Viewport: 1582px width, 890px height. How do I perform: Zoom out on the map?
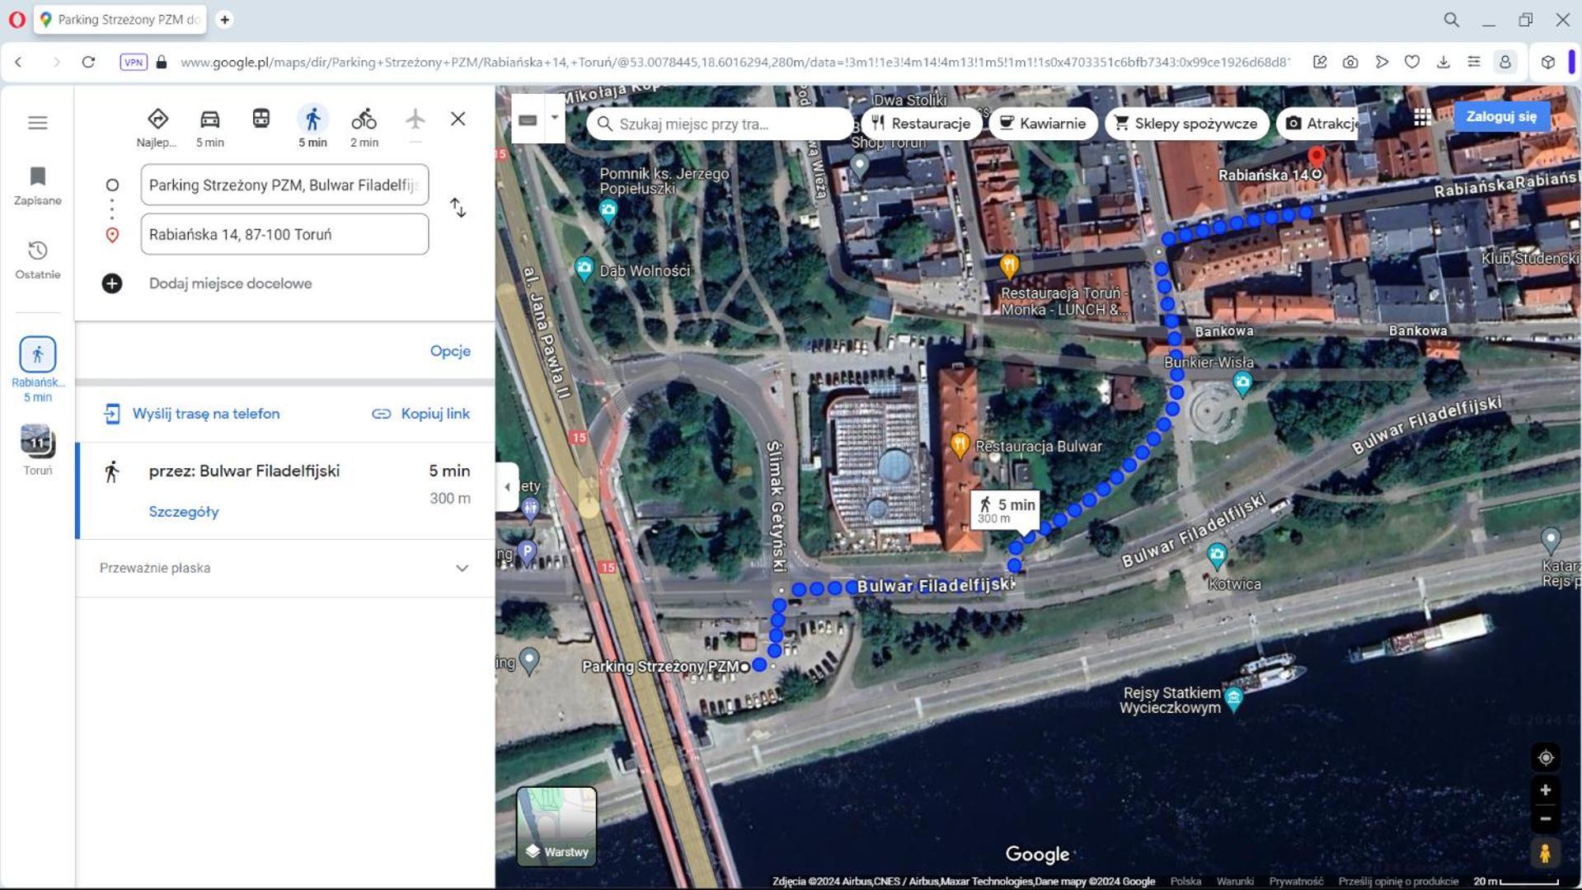tap(1546, 819)
